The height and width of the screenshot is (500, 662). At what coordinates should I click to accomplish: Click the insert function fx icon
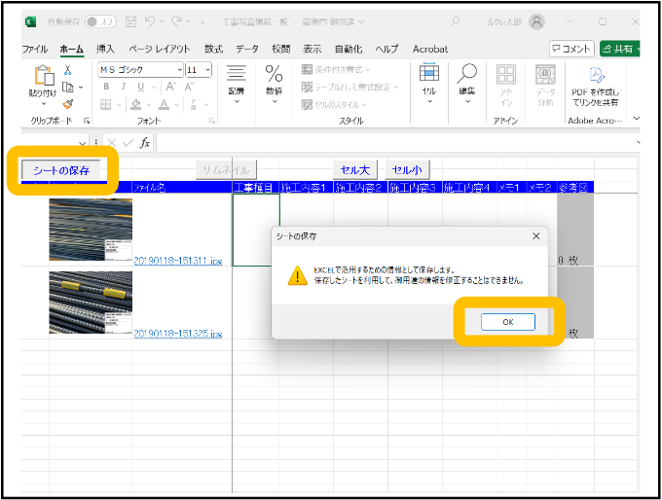pyautogui.click(x=145, y=143)
